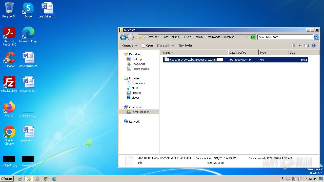Click Local Disk (C:) in the breadcrumb
Image resolution: width=324 pixels, height=182 pixels.
tap(171, 37)
